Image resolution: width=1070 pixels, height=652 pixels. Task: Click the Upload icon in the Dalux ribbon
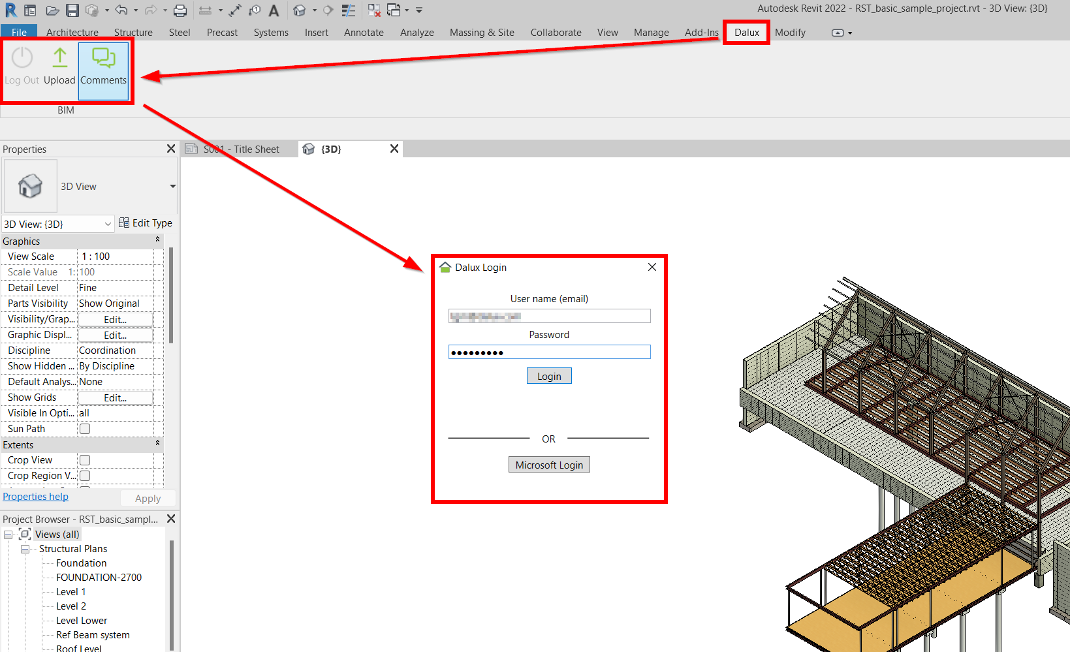coord(59,67)
